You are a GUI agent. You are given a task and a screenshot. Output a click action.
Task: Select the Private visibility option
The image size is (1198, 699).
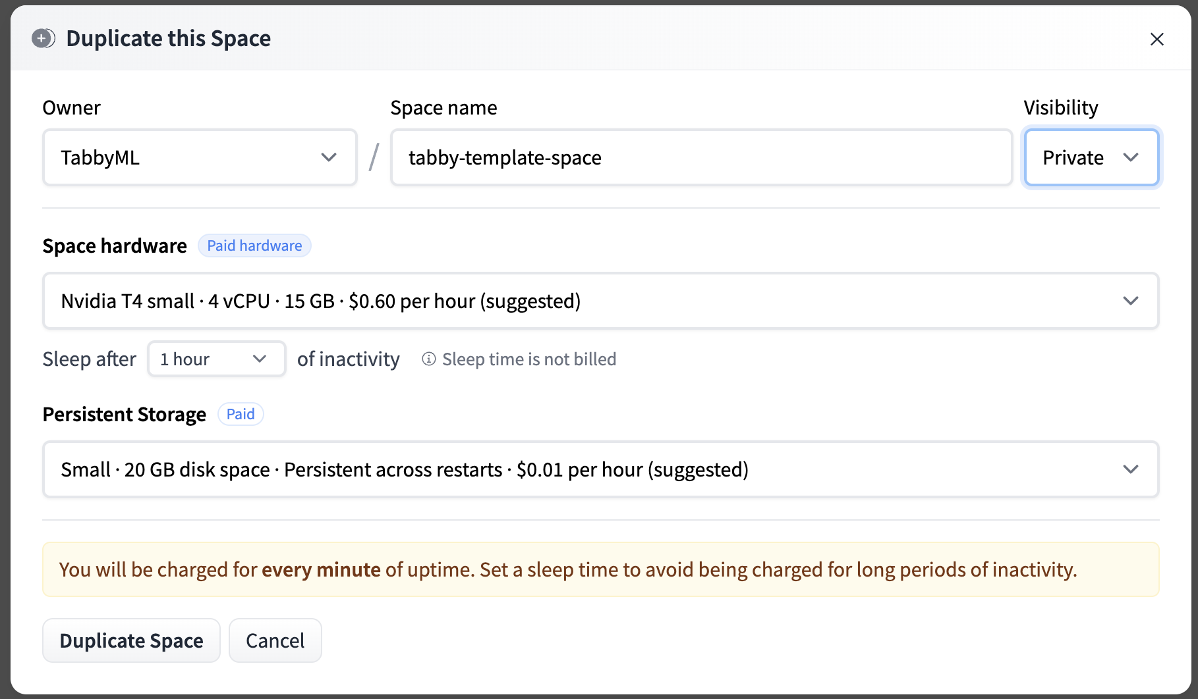point(1073,157)
